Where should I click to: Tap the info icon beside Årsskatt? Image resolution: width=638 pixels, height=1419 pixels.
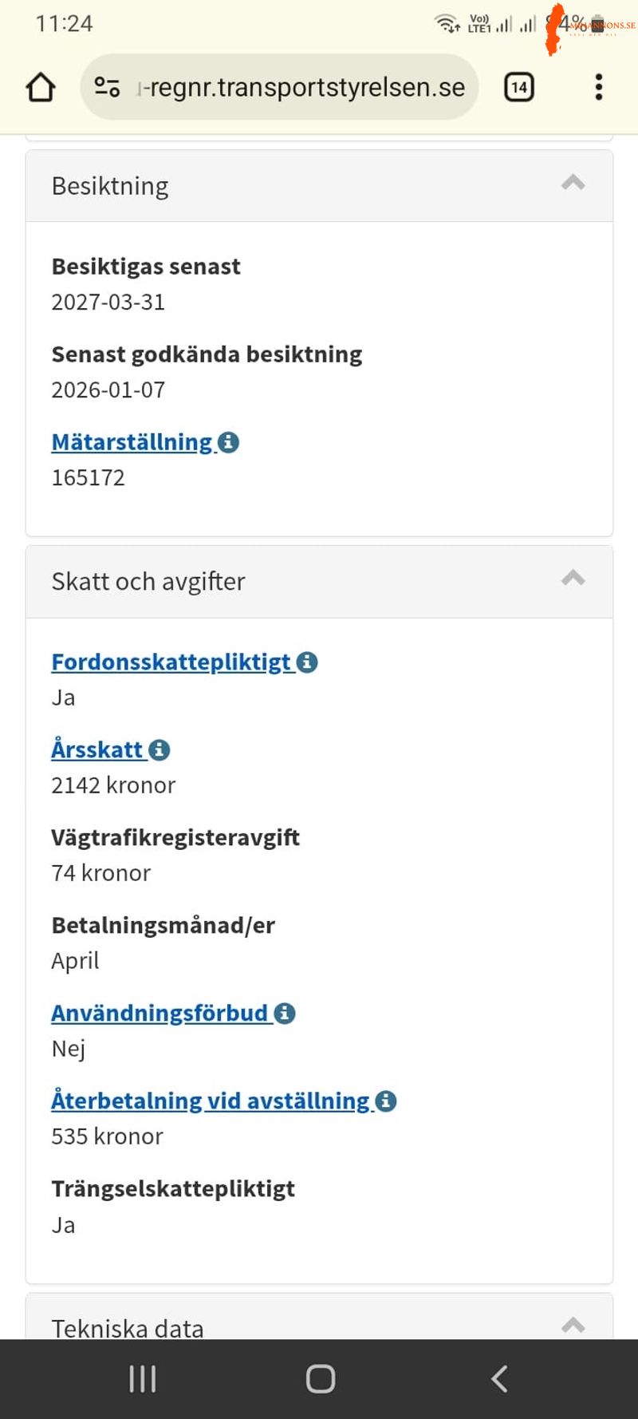click(x=159, y=750)
